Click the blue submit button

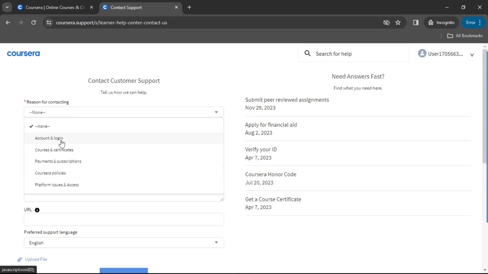coord(124,270)
